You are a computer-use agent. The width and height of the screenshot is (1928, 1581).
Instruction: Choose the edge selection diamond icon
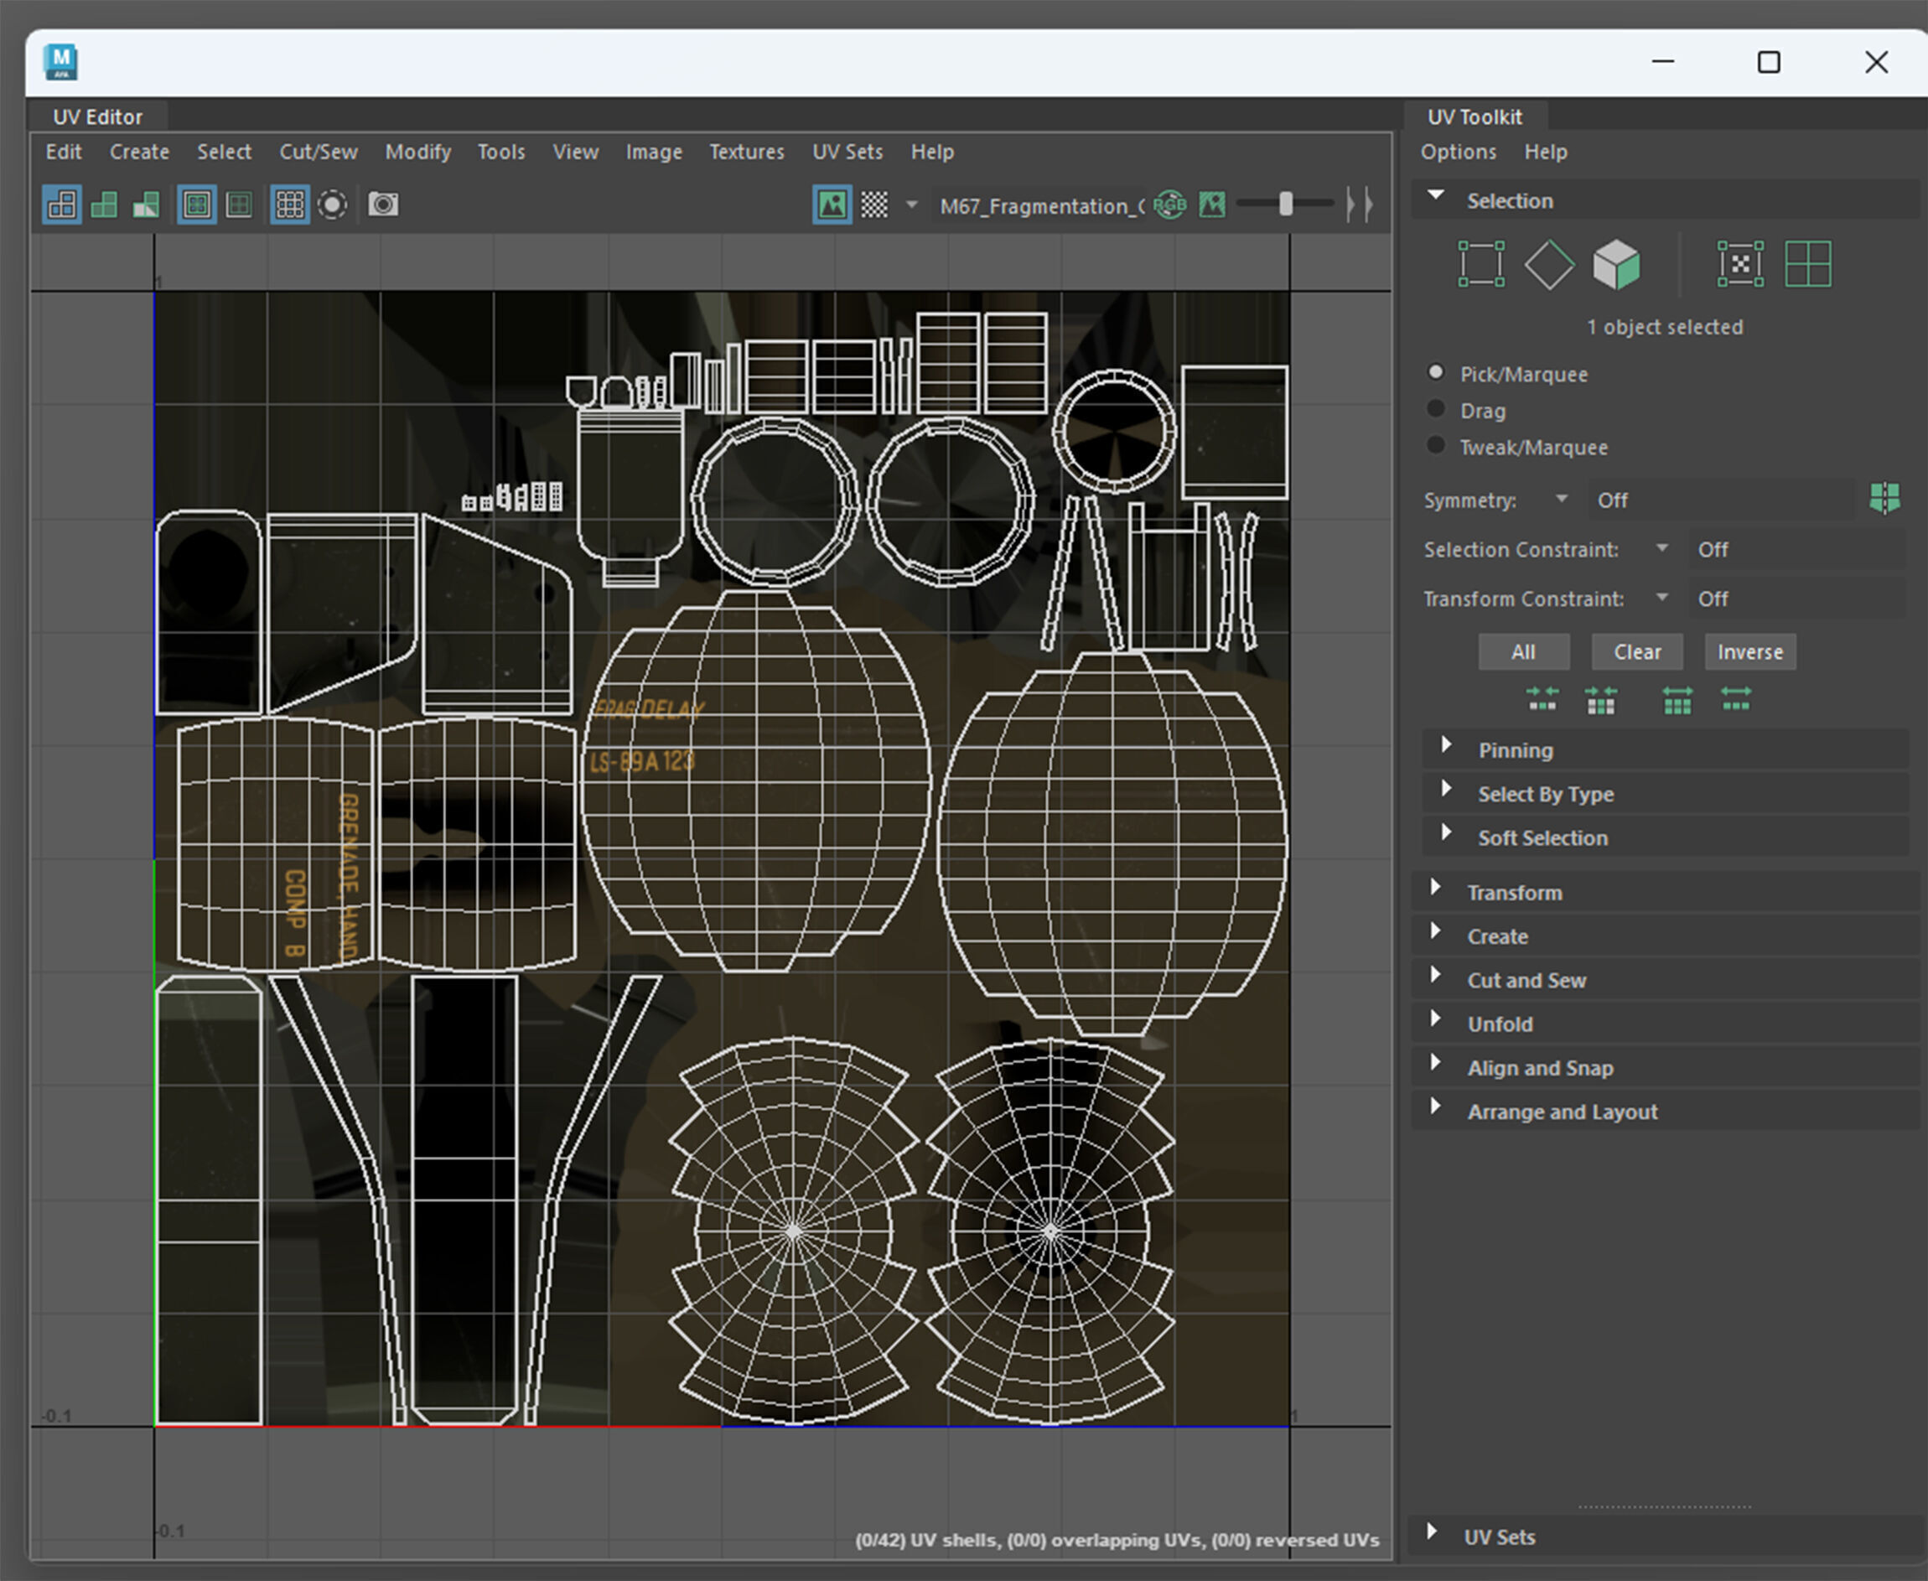pos(1549,265)
